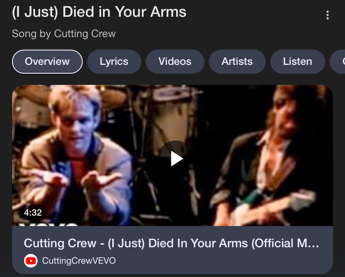The height and width of the screenshot is (277, 345).
Task: Switch to the Lyrics tab
Action: (114, 62)
